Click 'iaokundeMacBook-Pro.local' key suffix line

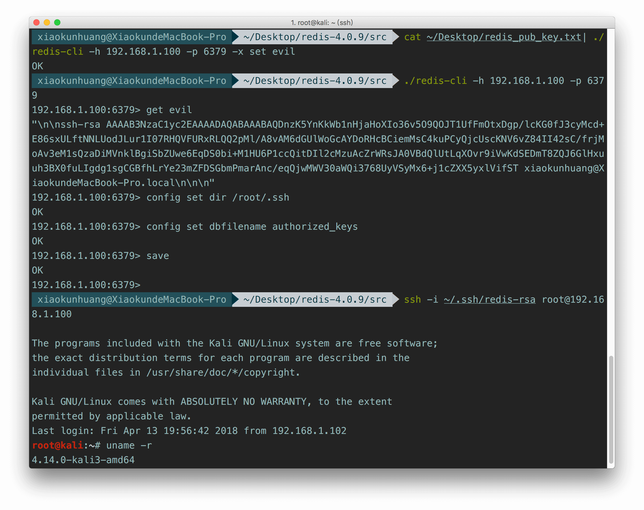point(123,183)
